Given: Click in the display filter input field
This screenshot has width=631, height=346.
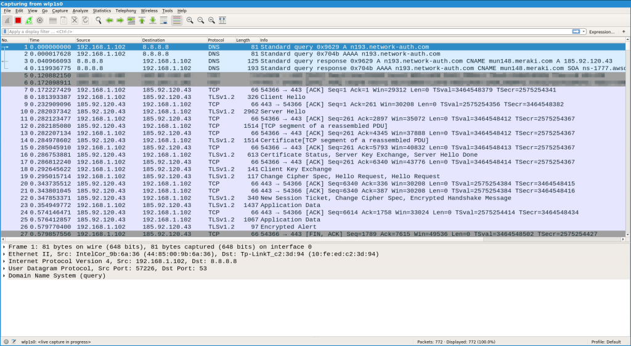Looking at the screenshot, I should tap(290, 32).
